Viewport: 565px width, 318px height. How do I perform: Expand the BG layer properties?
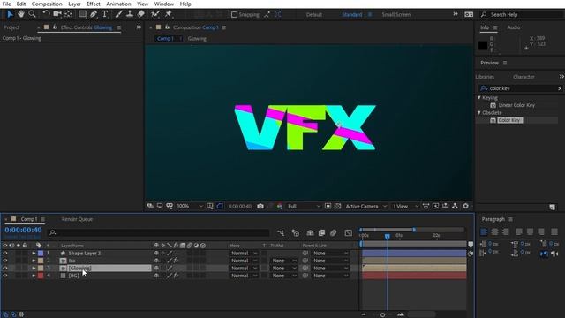pos(34,276)
